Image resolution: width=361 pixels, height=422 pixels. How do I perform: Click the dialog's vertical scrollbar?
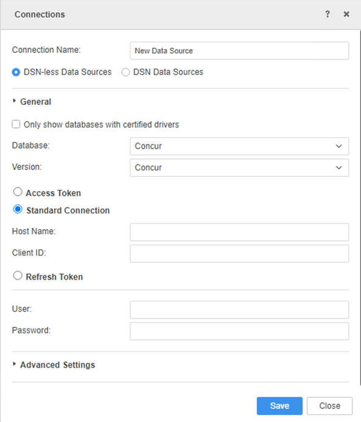pos(360,207)
